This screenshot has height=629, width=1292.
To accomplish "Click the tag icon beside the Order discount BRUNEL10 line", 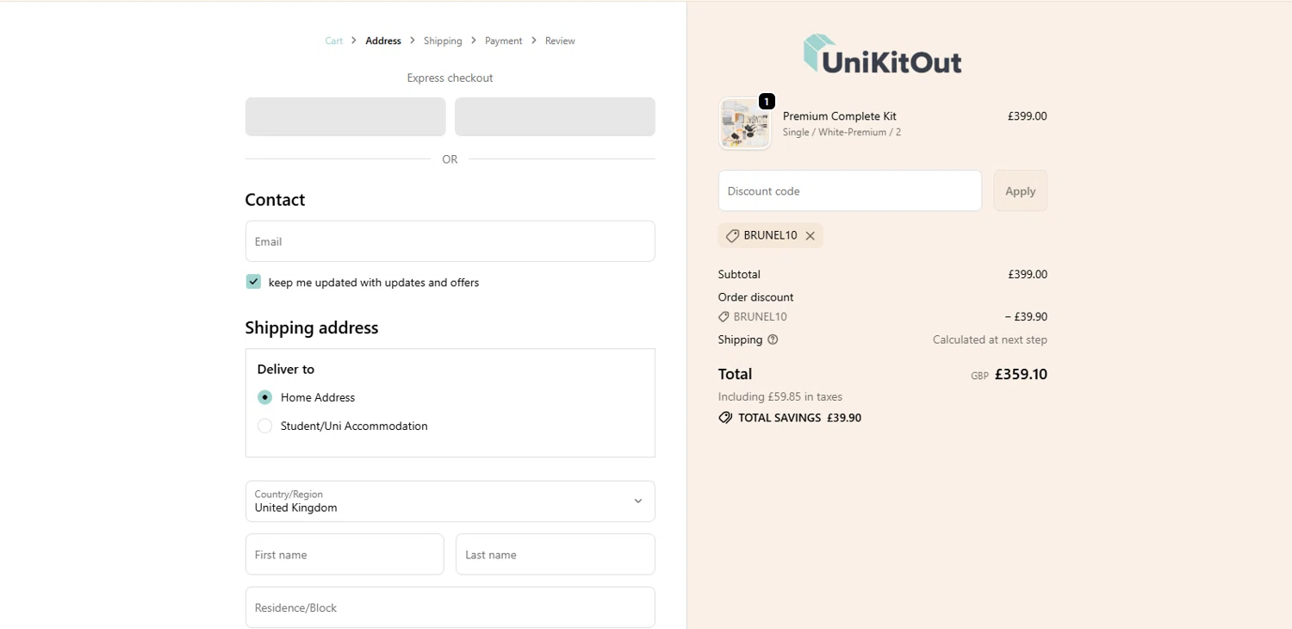I will click(x=724, y=317).
